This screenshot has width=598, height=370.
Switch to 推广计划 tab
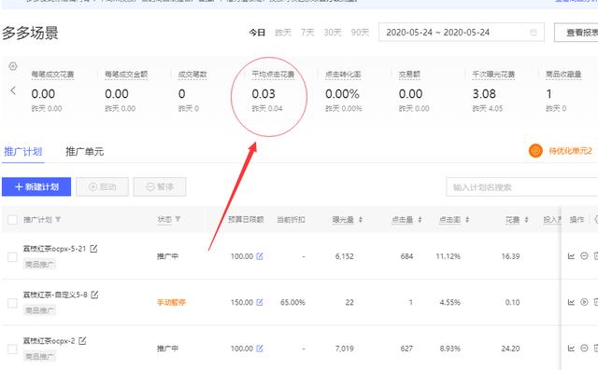(x=22, y=152)
